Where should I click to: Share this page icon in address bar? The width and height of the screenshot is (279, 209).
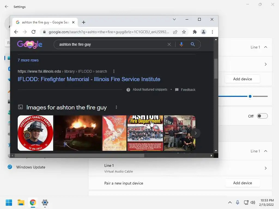pyautogui.click(x=175, y=32)
